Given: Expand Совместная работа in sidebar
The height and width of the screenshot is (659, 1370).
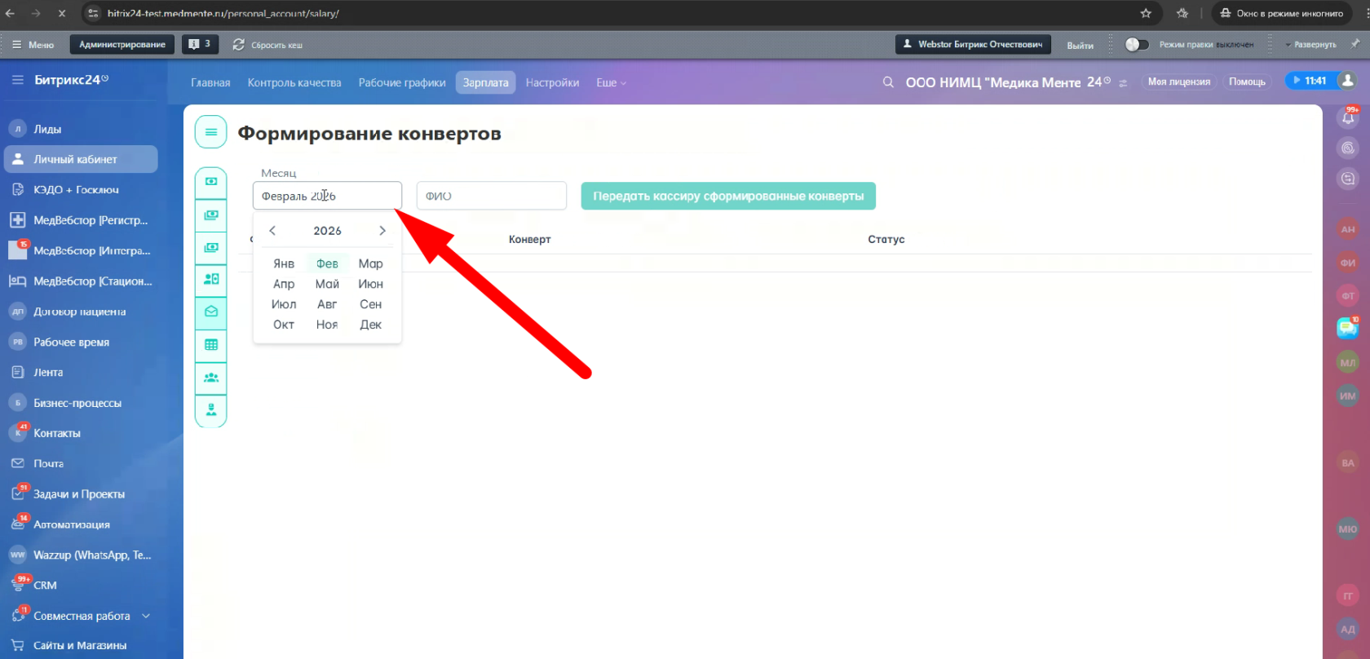Looking at the screenshot, I should click(x=146, y=616).
